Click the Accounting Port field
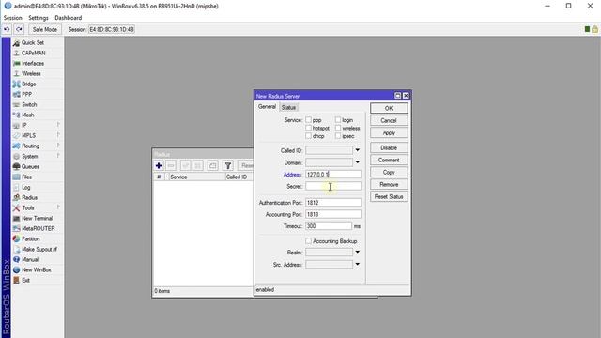 [x=333, y=214]
